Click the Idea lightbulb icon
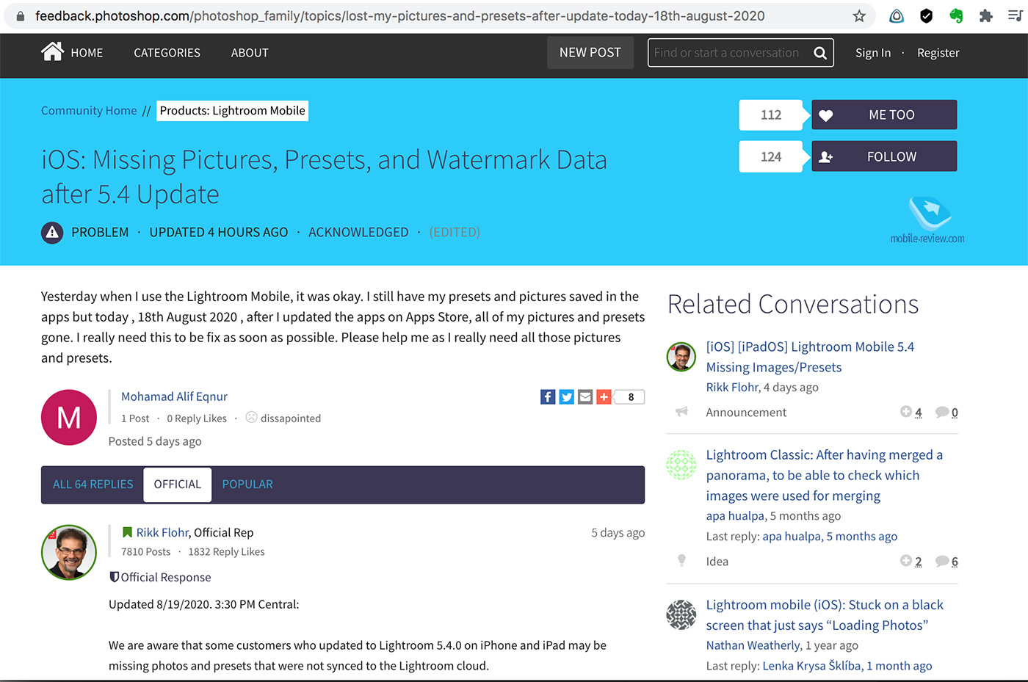 [681, 561]
